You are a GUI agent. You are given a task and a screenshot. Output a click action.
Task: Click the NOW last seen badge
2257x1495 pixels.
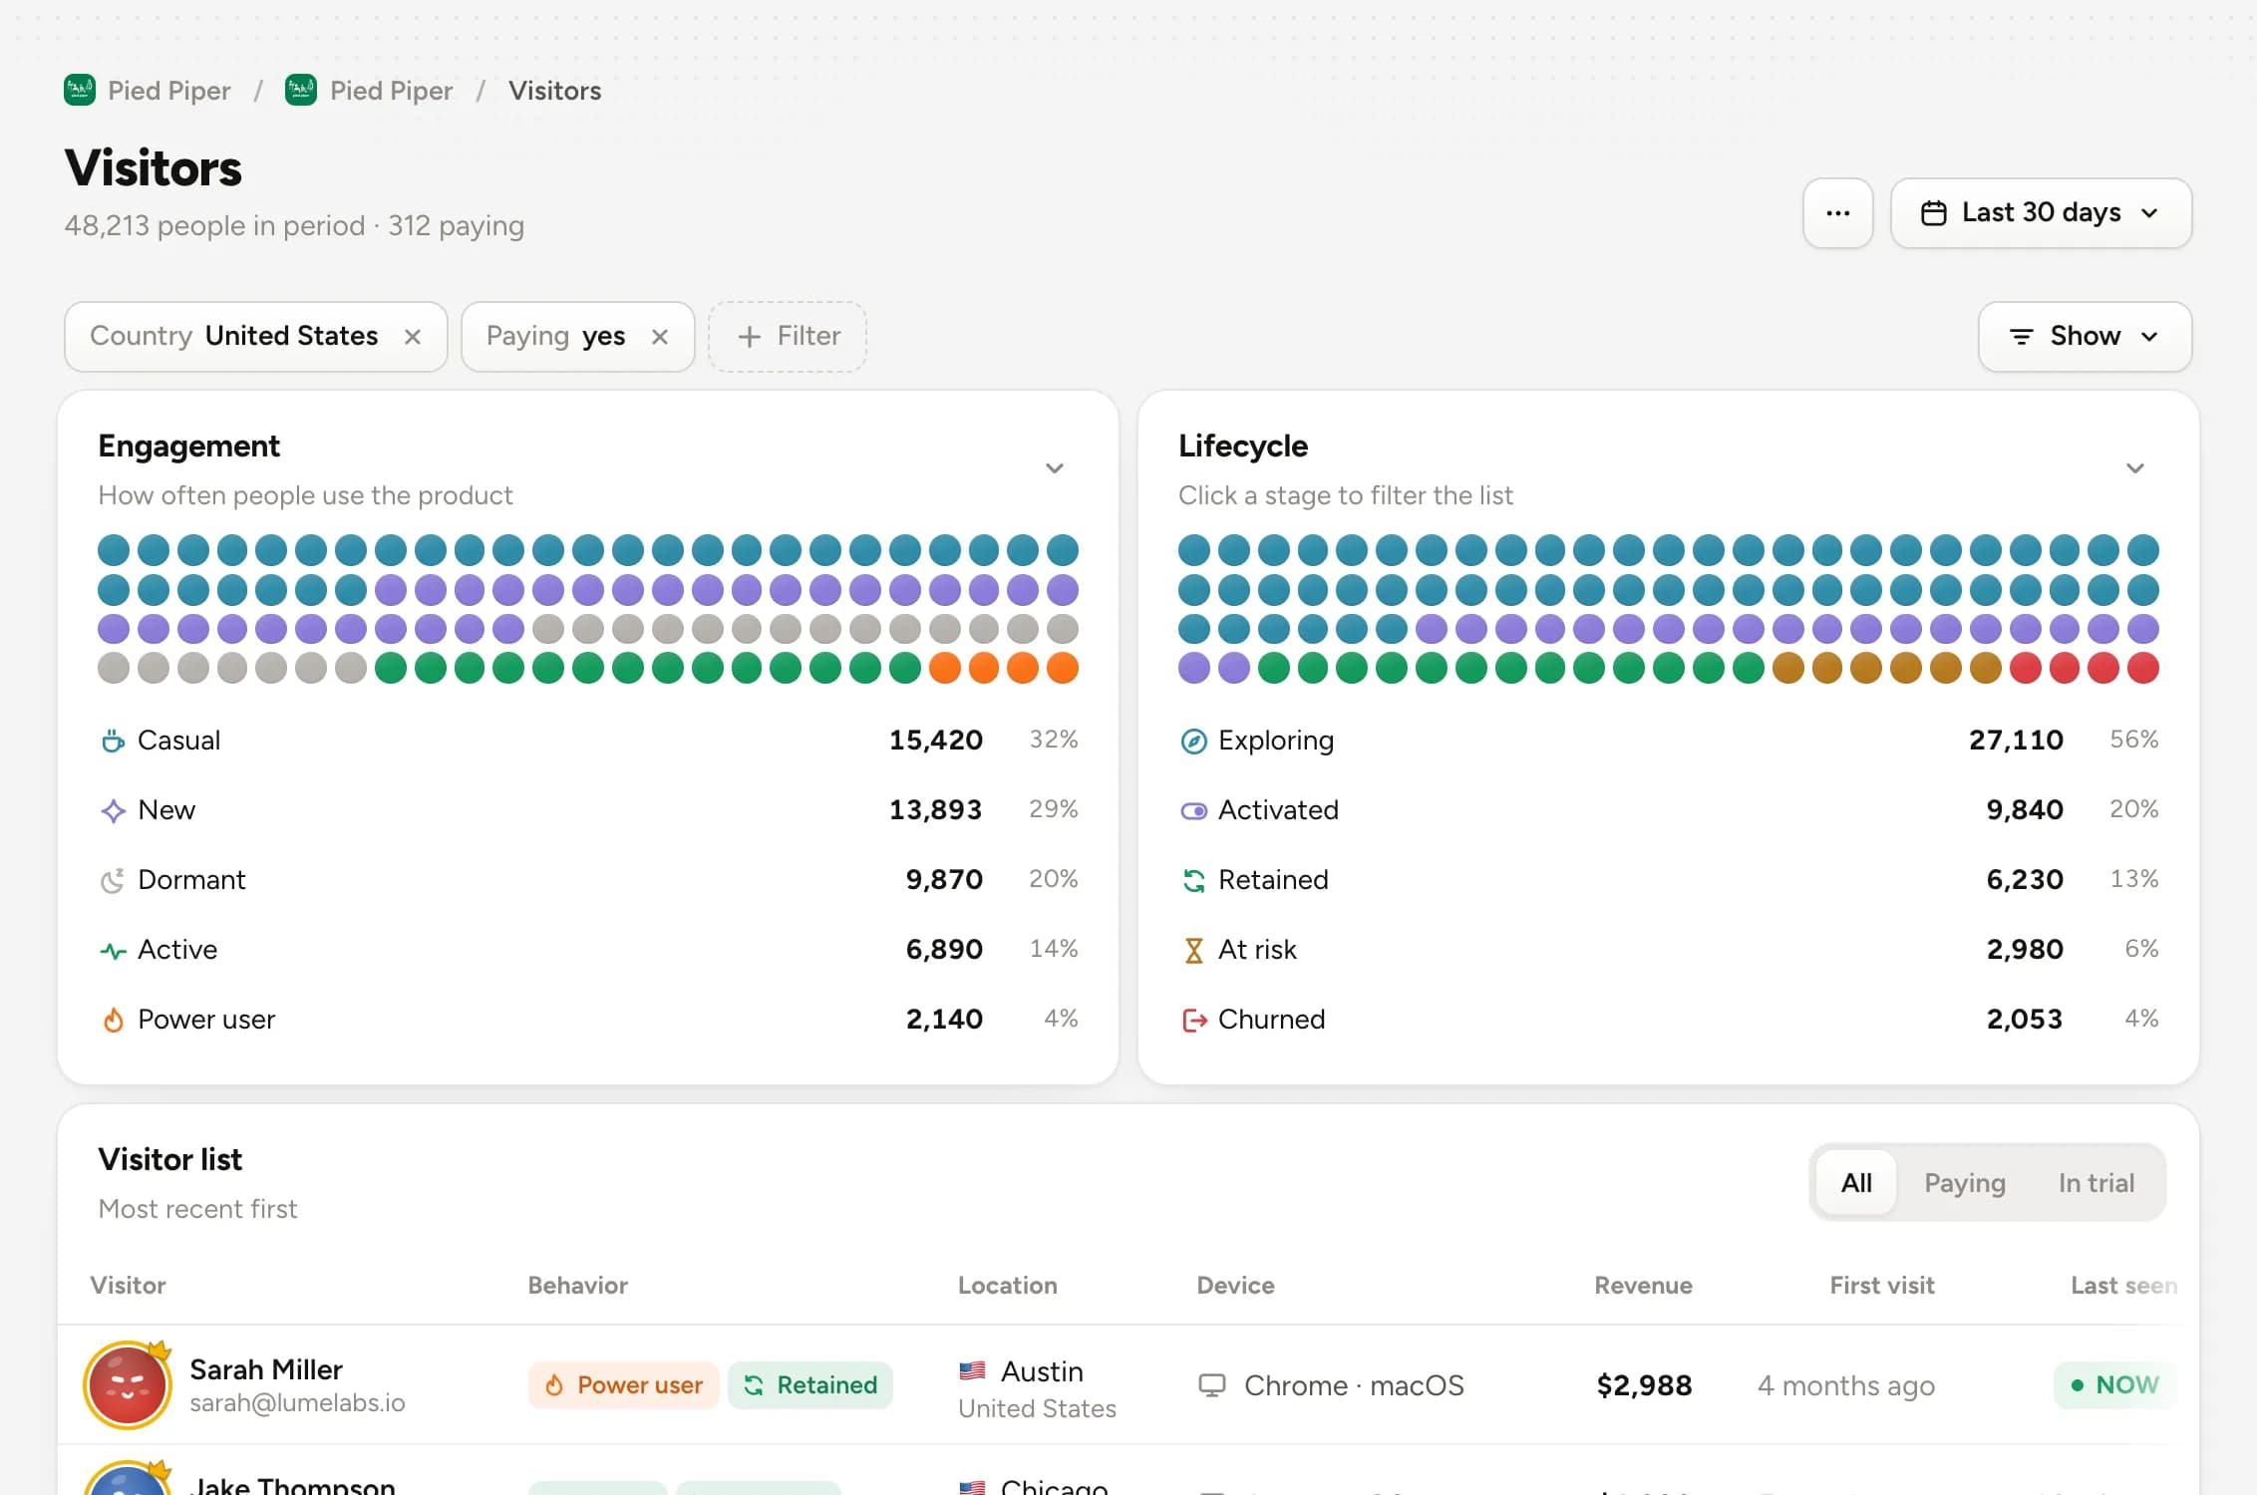2114,1385
